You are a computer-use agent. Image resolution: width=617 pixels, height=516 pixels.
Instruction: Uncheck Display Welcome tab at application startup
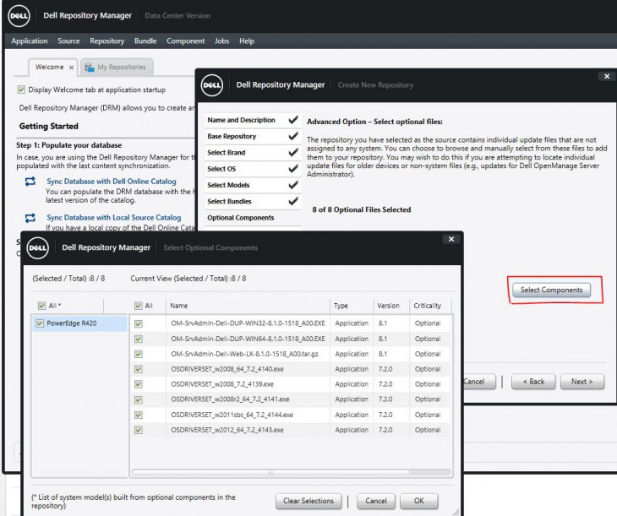tap(21, 90)
